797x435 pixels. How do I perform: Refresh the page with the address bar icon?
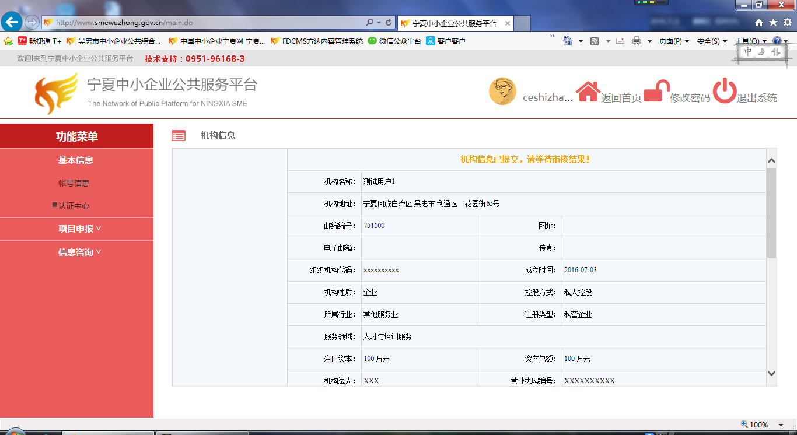389,23
